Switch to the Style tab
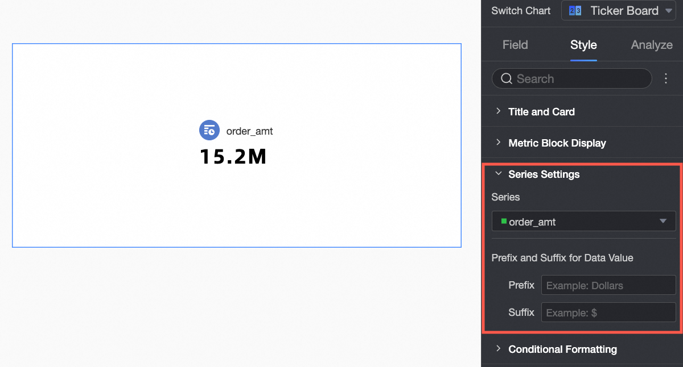 (x=583, y=45)
